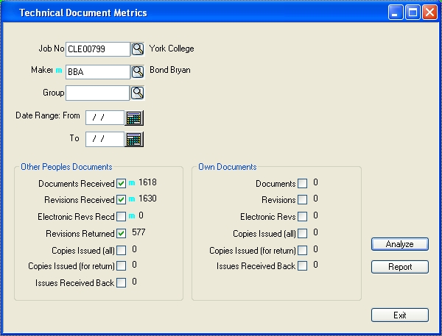Click the York College job name text
Image resolution: width=442 pixels, height=336 pixels.
pos(172,49)
